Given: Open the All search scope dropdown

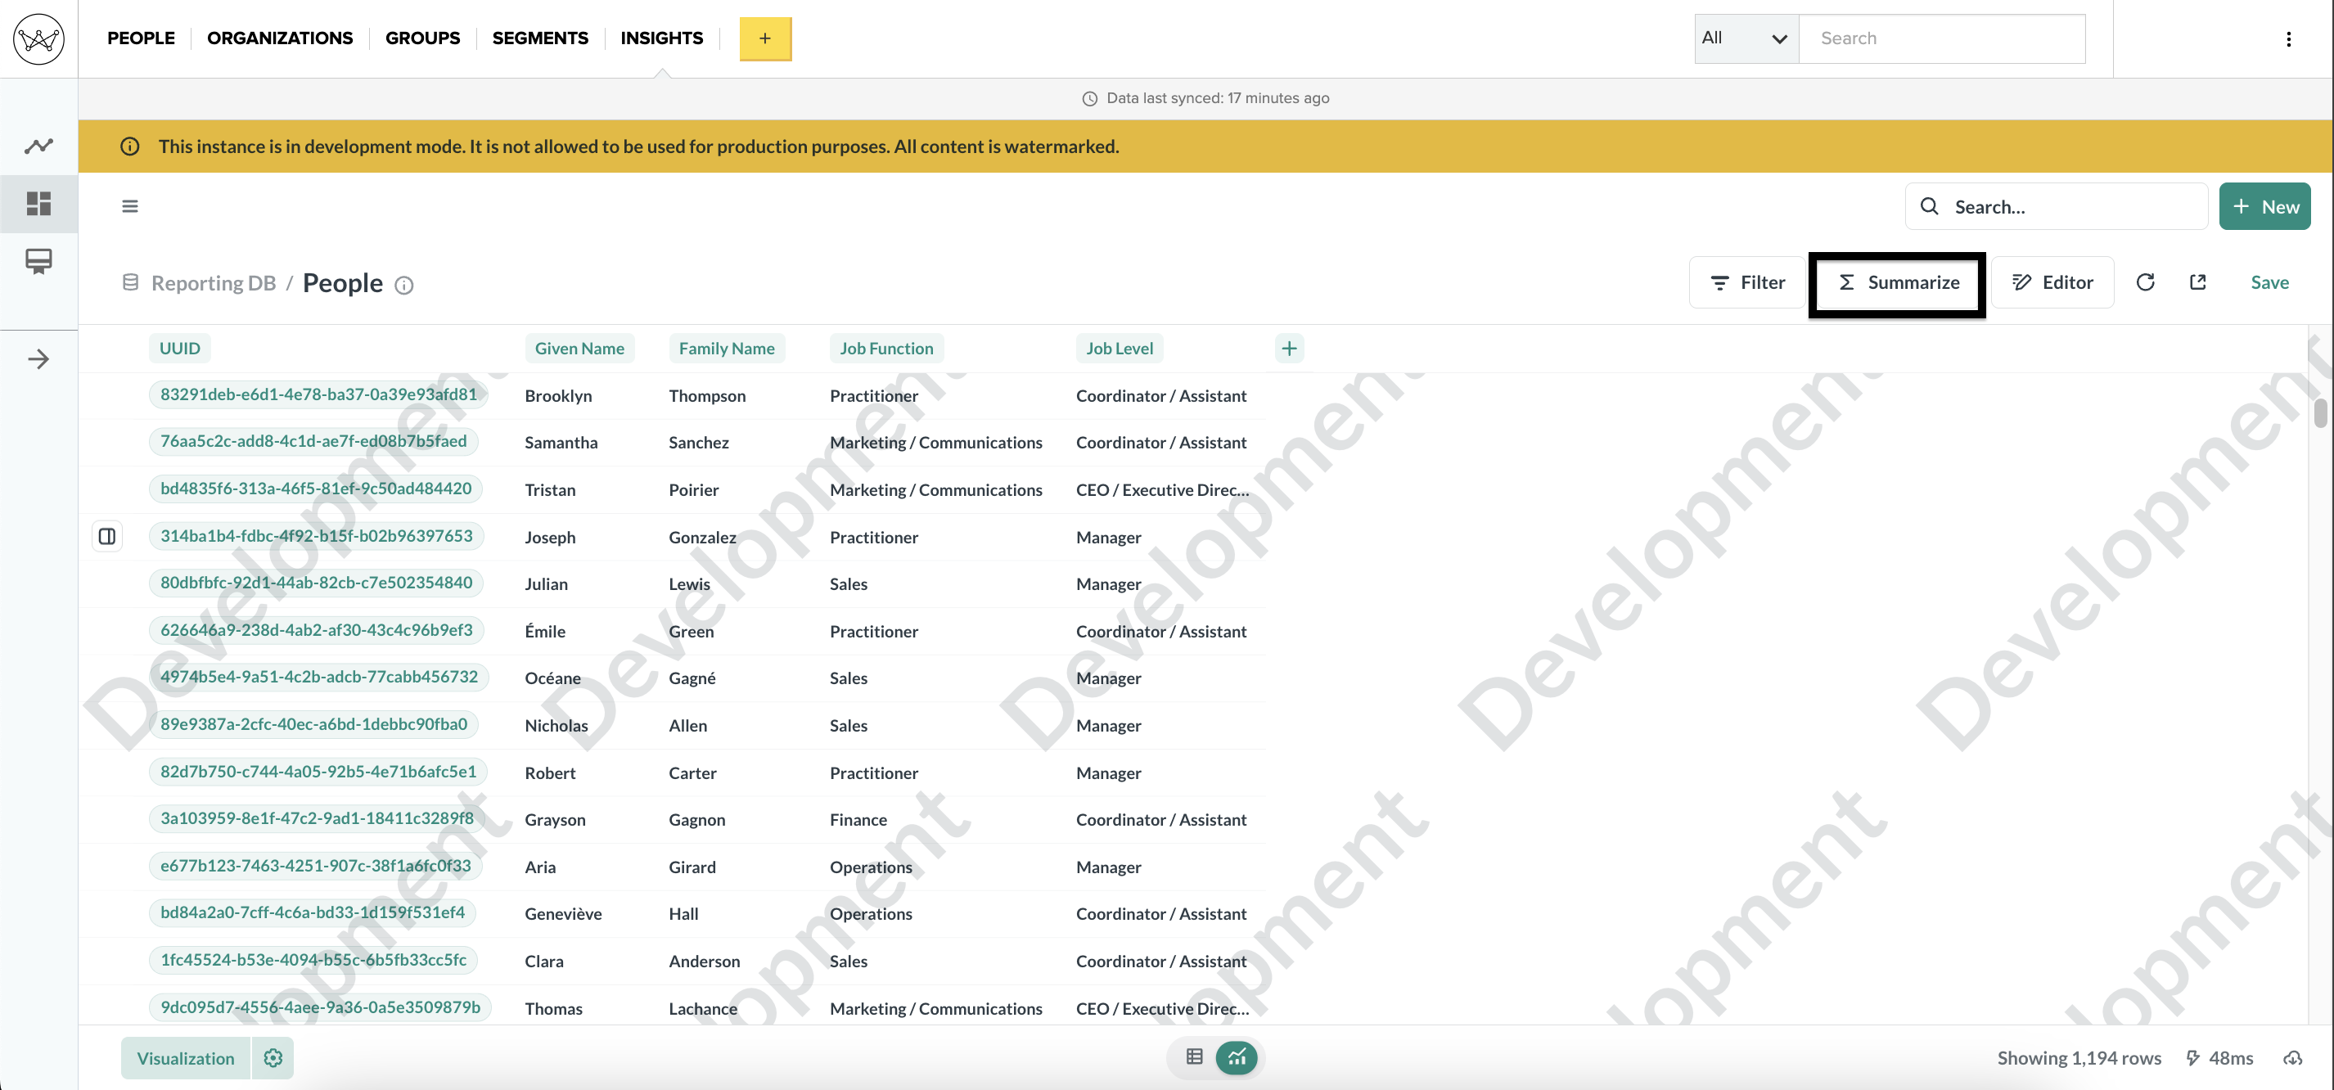Looking at the screenshot, I should (x=1746, y=39).
